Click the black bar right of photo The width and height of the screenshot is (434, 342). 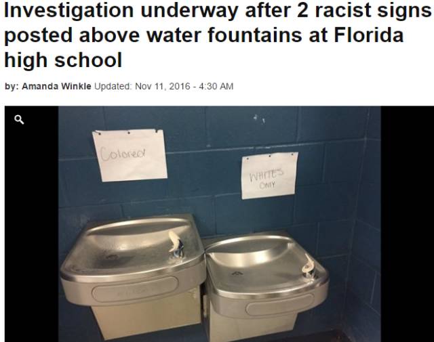tap(407, 224)
